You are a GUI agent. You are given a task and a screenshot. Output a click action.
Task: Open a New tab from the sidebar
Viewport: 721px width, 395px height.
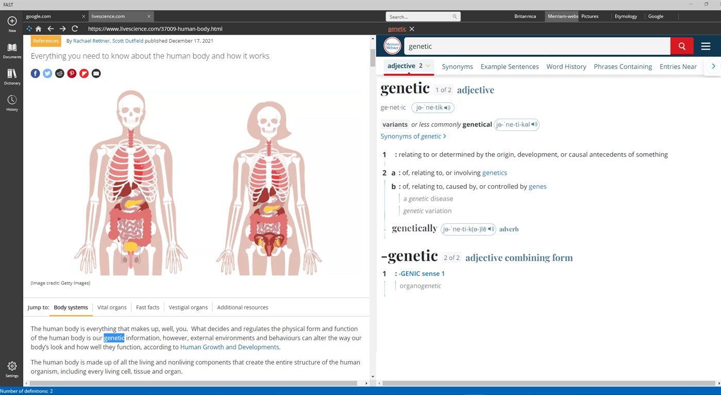pyautogui.click(x=12, y=24)
